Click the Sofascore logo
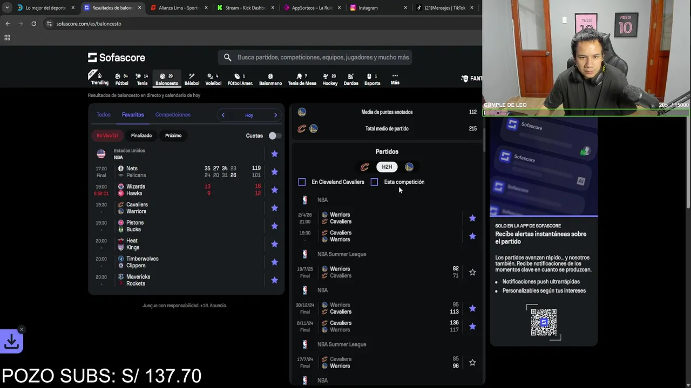Viewport: 691px width, 388px height. coord(117,57)
